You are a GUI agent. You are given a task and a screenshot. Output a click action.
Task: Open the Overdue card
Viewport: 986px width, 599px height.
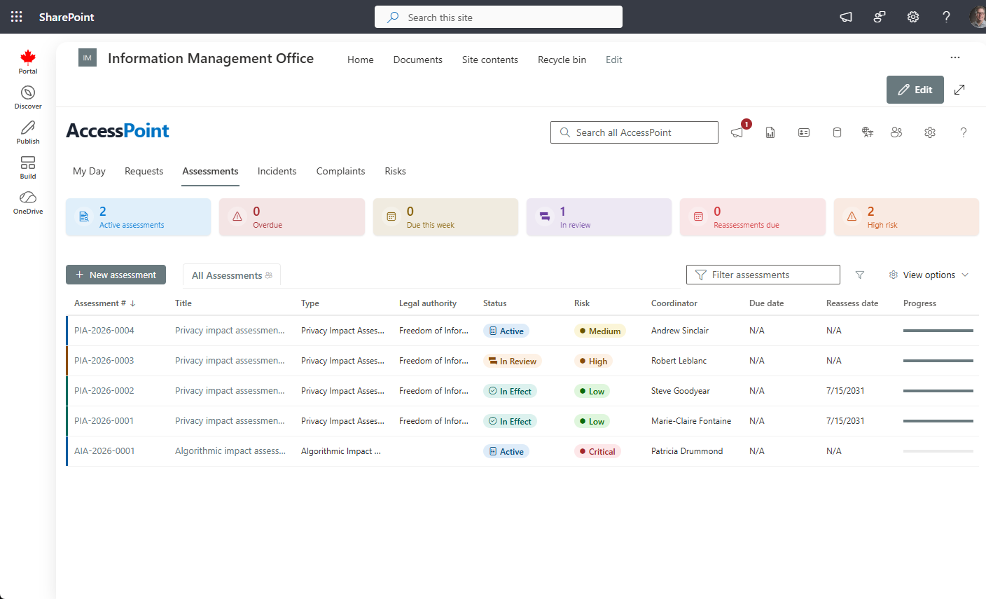[x=292, y=217]
